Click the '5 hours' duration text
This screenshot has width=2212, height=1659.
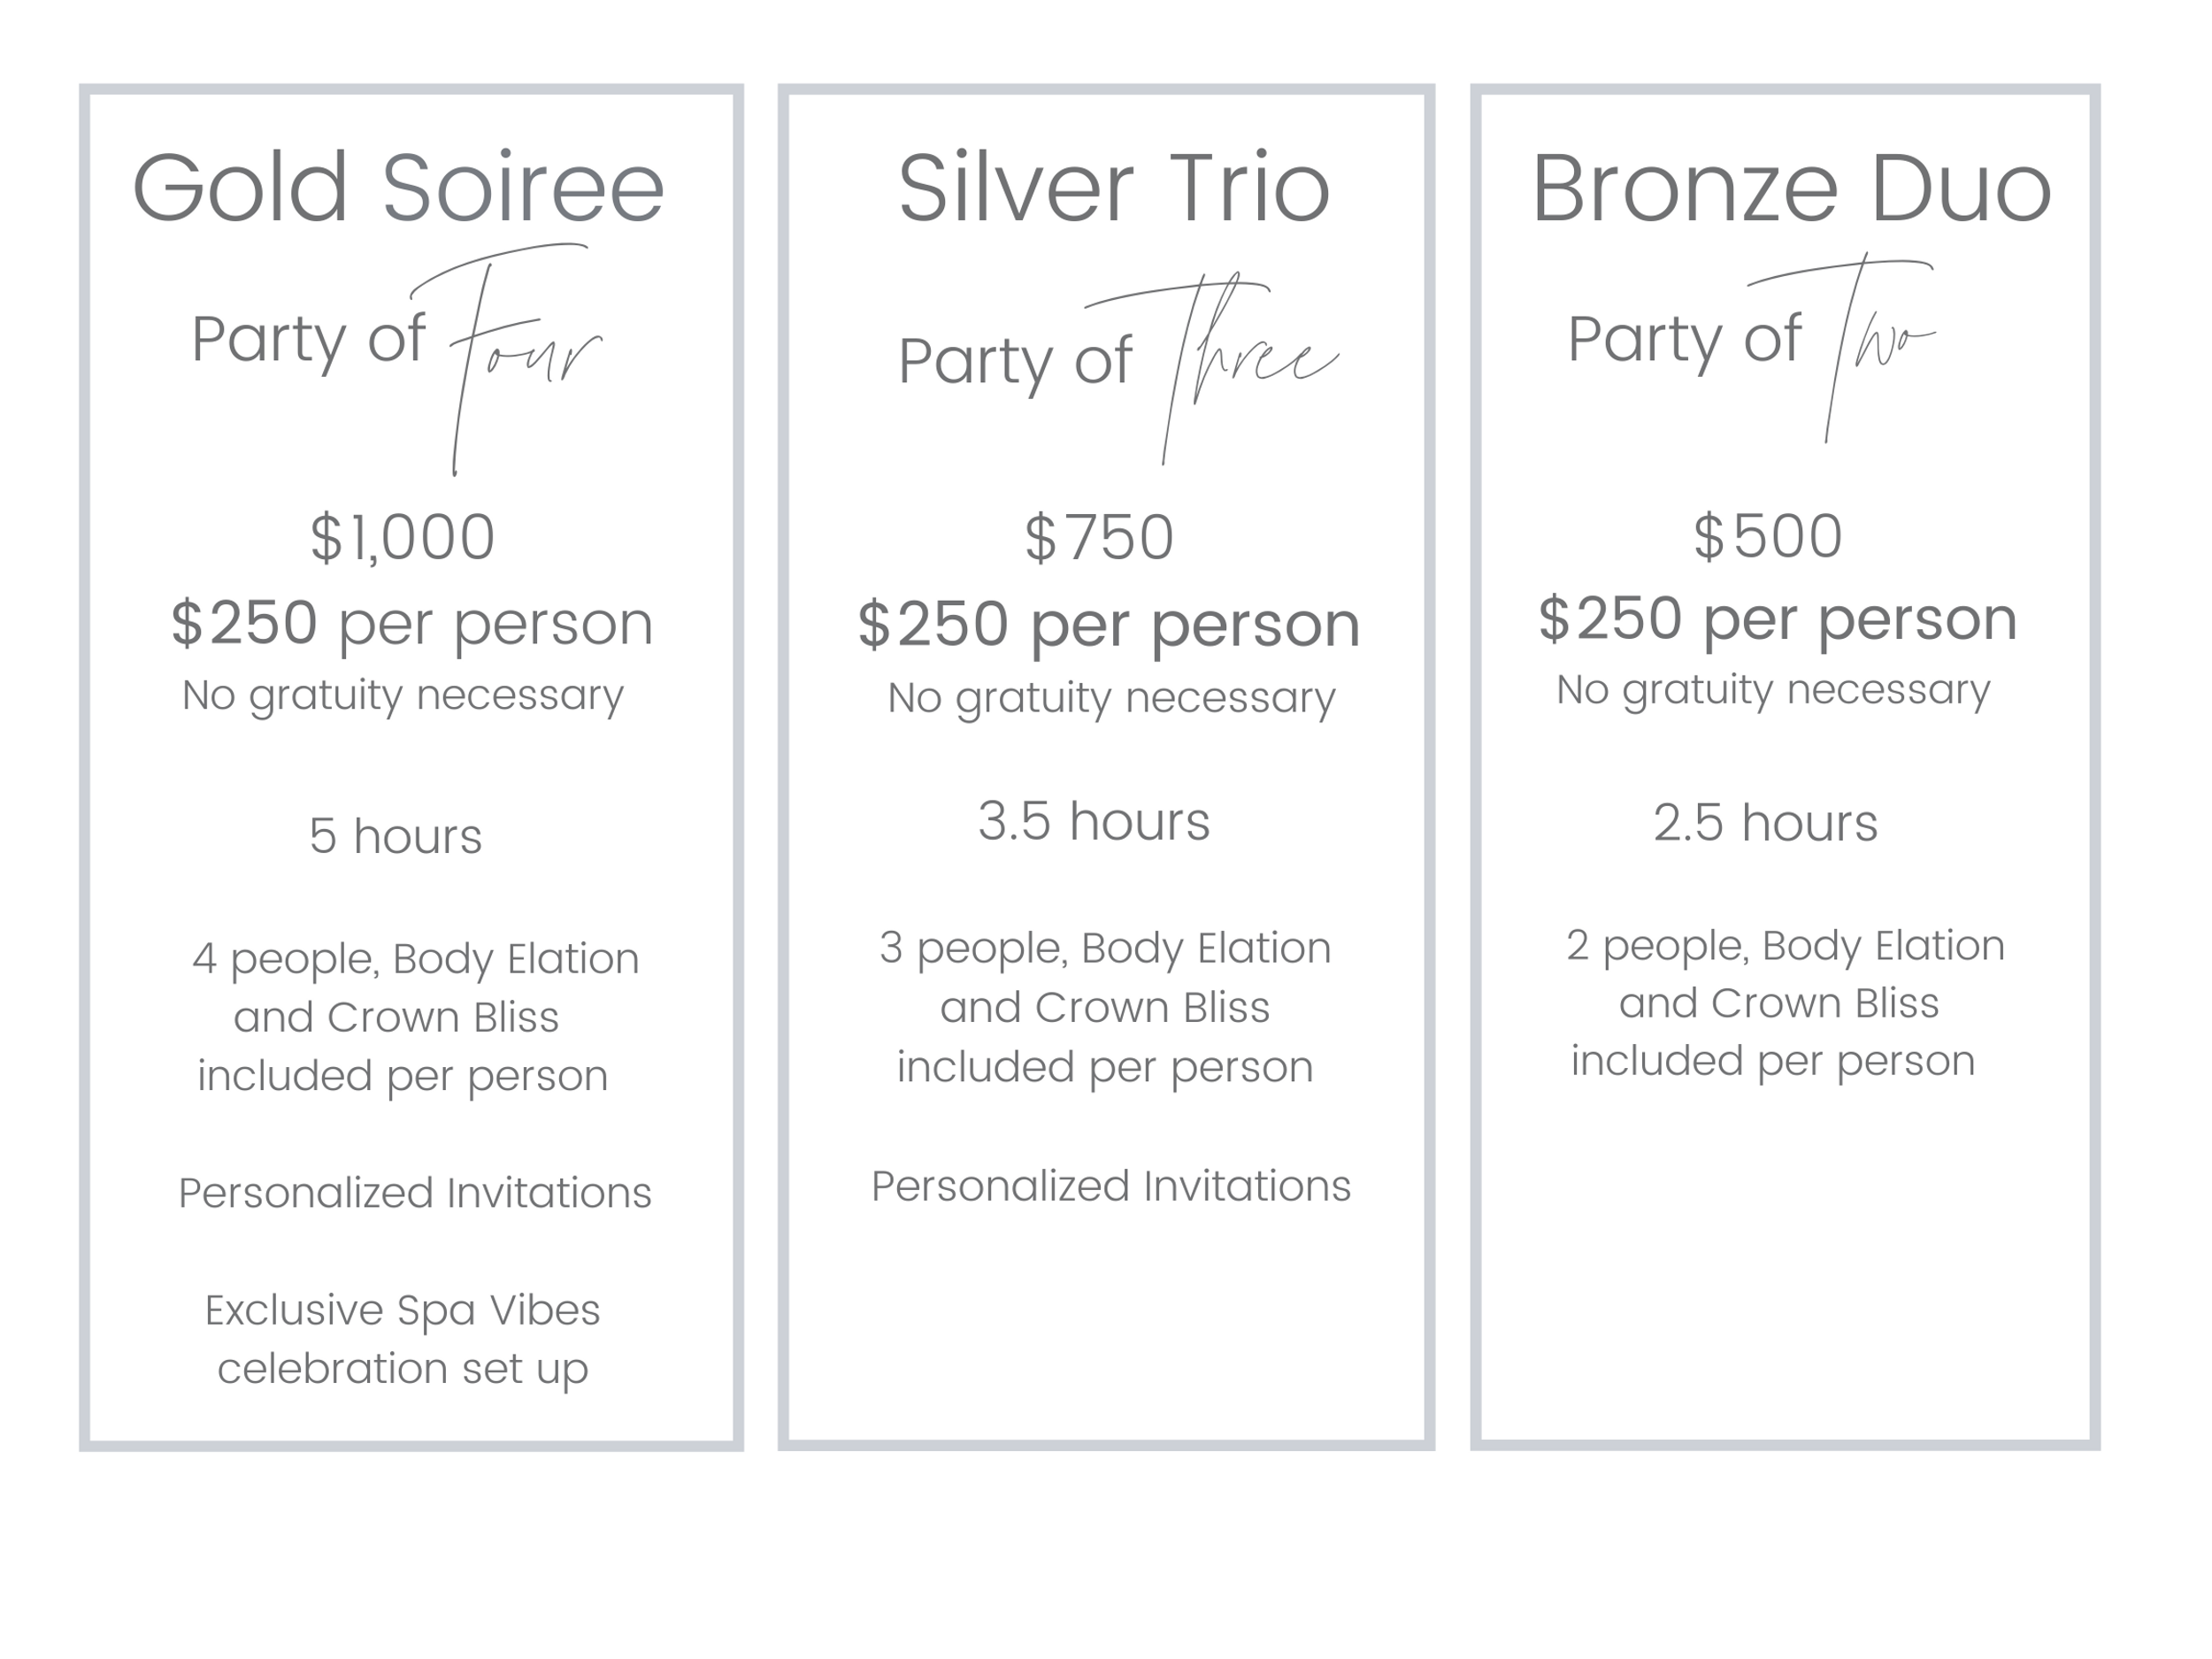click(x=395, y=836)
